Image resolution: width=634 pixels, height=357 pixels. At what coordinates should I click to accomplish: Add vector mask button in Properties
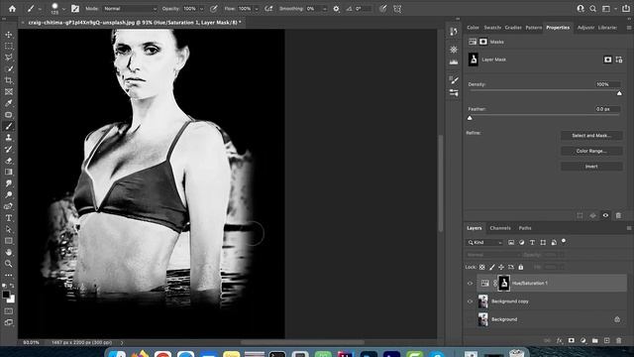(619, 59)
